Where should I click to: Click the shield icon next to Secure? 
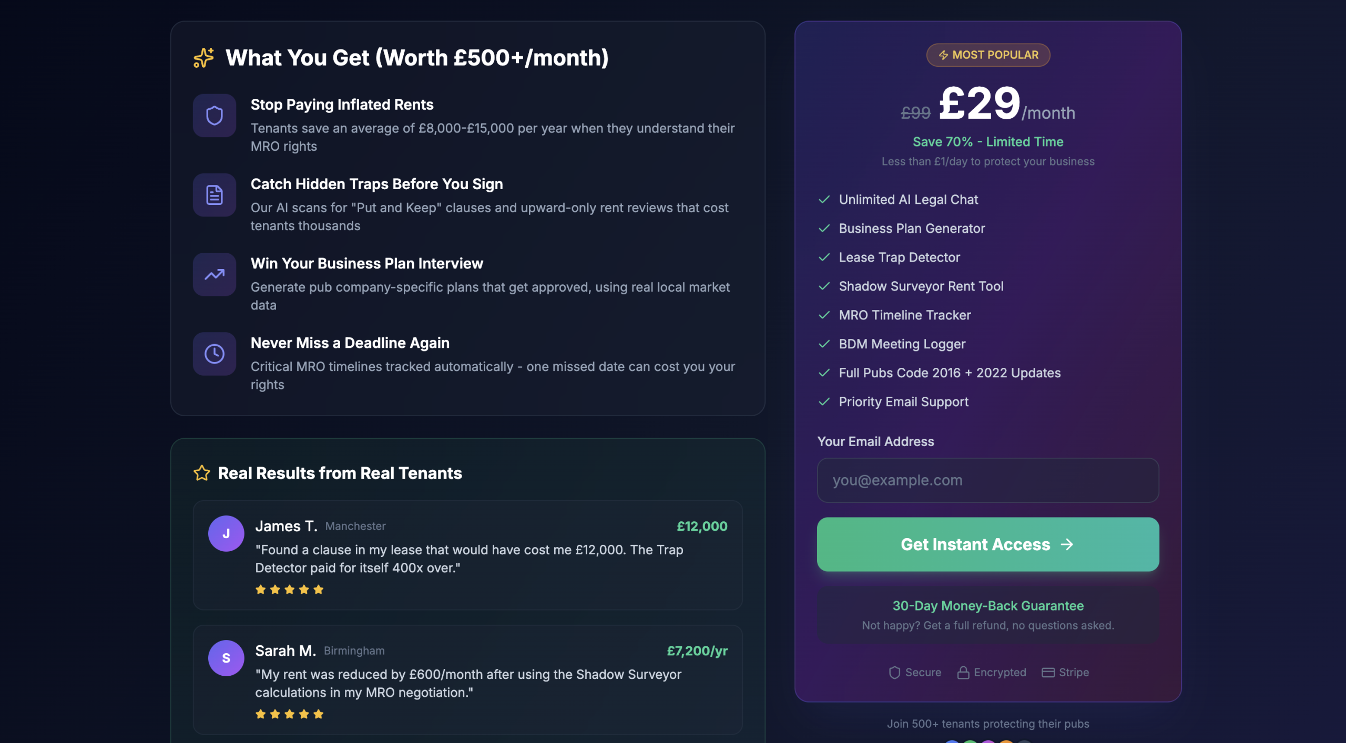tap(894, 673)
